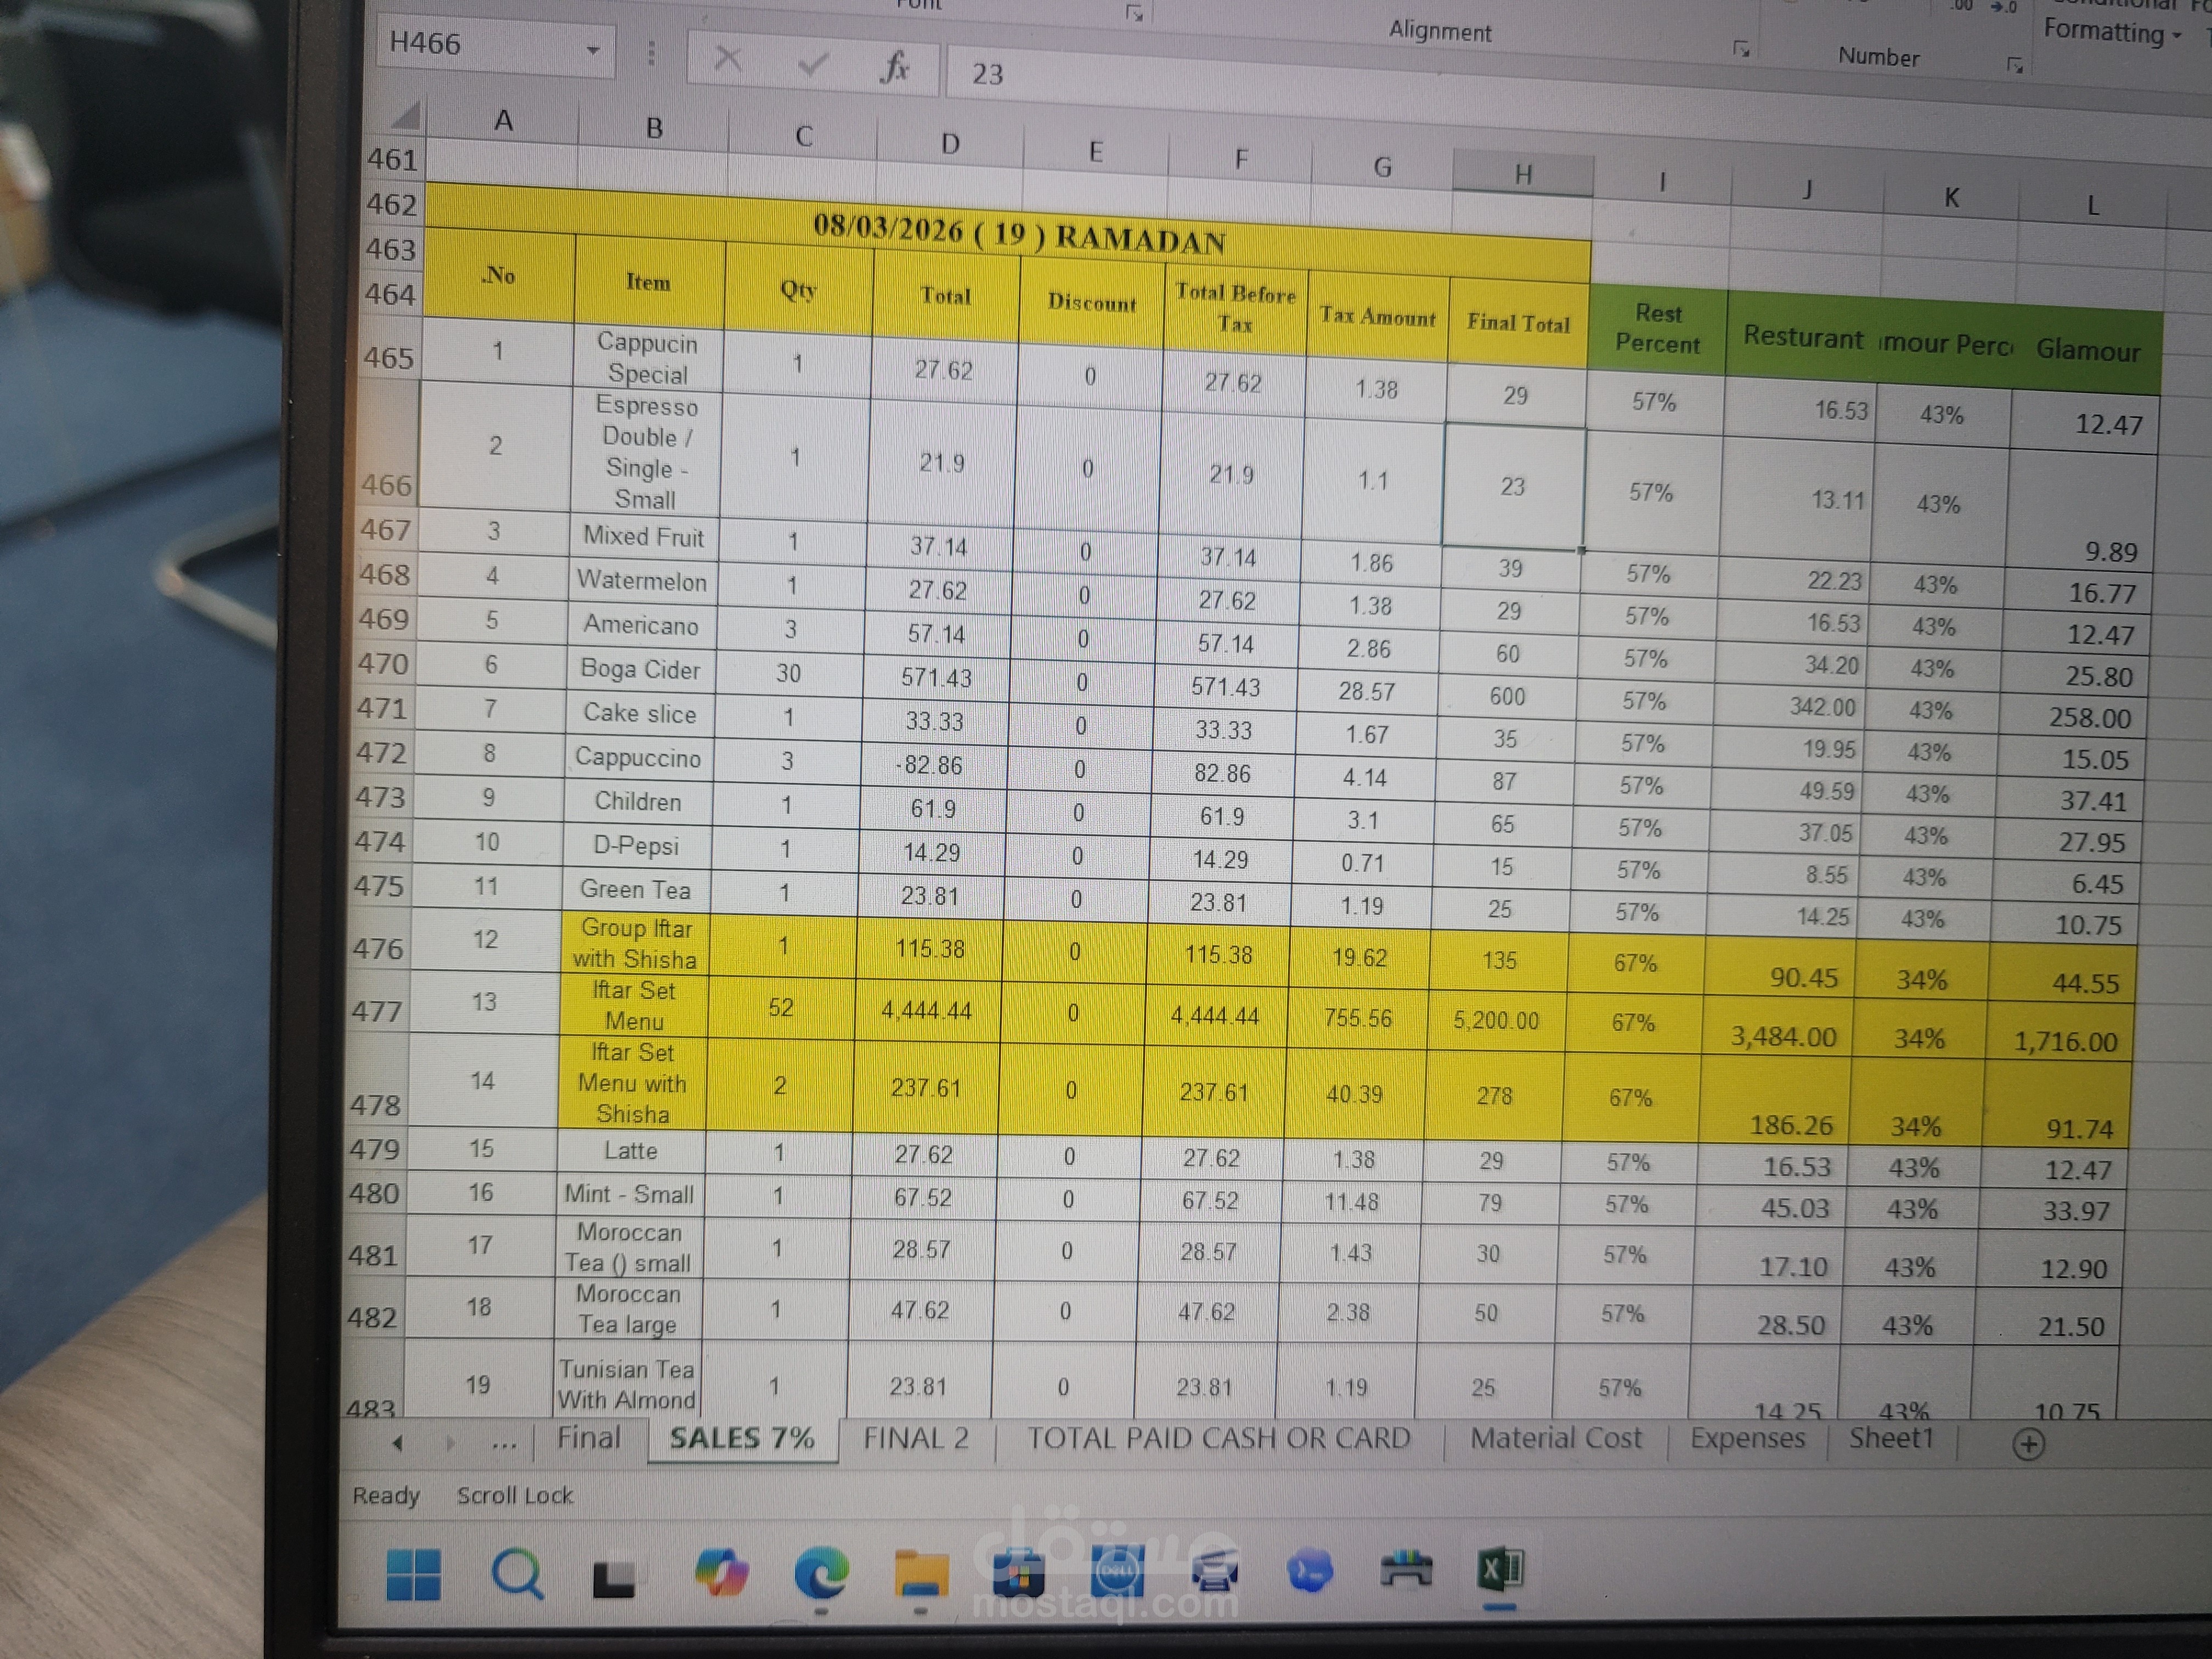Image resolution: width=2212 pixels, height=1659 pixels.
Task: Open Windows Search from the taskbar
Action: [x=518, y=1575]
